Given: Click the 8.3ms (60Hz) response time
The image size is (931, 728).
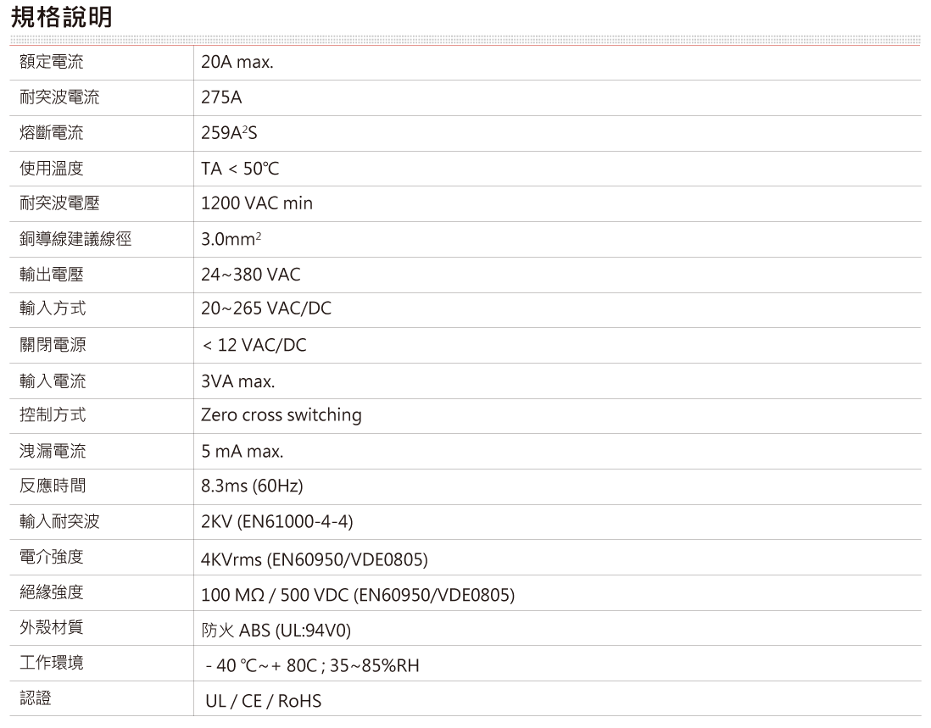Looking at the screenshot, I should (x=252, y=486).
